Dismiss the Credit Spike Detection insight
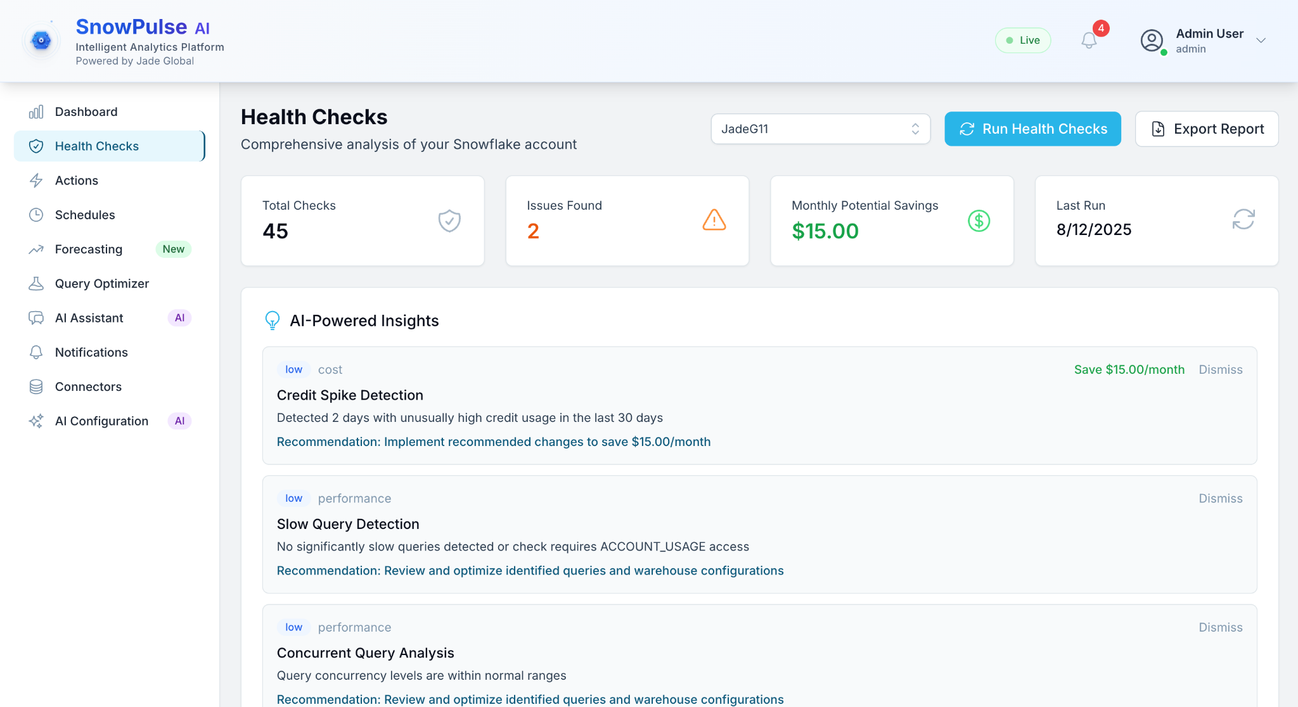 pos(1220,370)
